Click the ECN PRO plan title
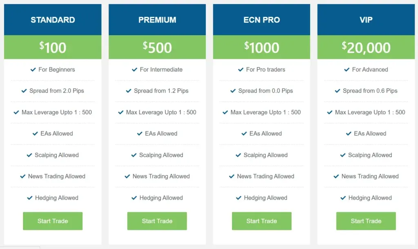This screenshot has width=418, height=249. coord(262,20)
